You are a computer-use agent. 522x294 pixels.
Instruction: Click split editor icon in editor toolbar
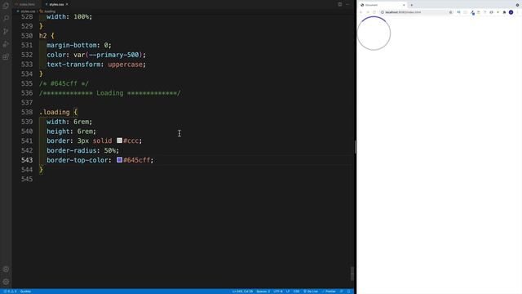[340, 4]
